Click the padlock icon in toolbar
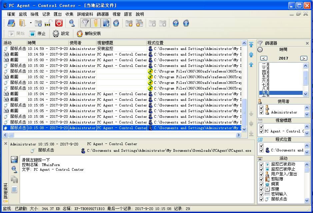313x213 pixels. click(x=48, y=23)
